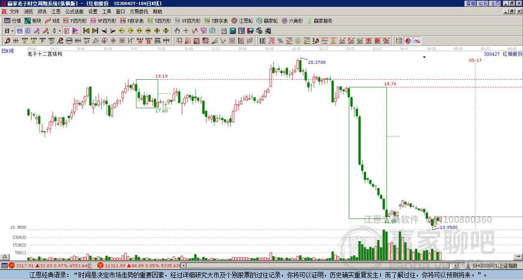Viewport: 523px width, 280px height.
Task: Open the 江恩轮 Gann wheel
Action: click(x=243, y=20)
